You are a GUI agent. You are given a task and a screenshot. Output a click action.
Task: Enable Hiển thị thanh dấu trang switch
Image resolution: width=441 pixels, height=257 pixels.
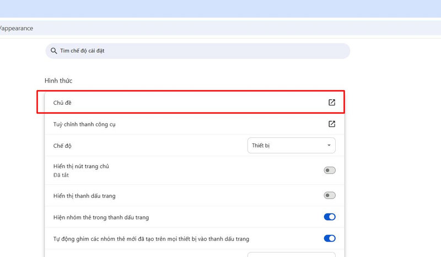pos(329,195)
